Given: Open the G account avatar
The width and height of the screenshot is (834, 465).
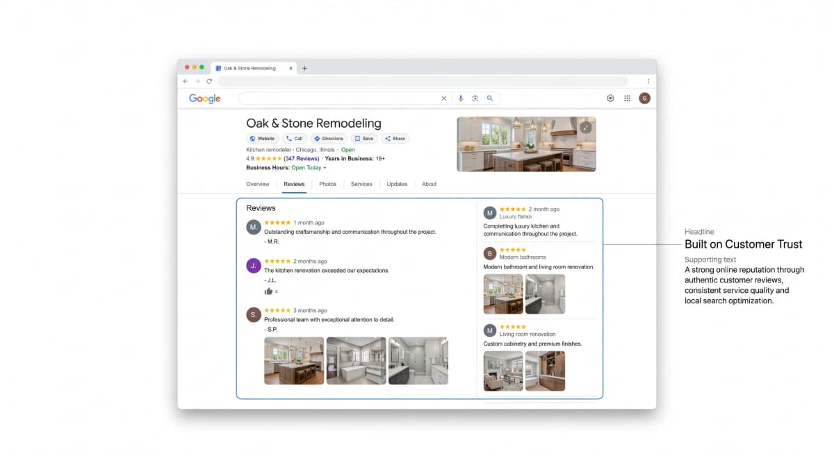Looking at the screenshot, I should point(645,99).
